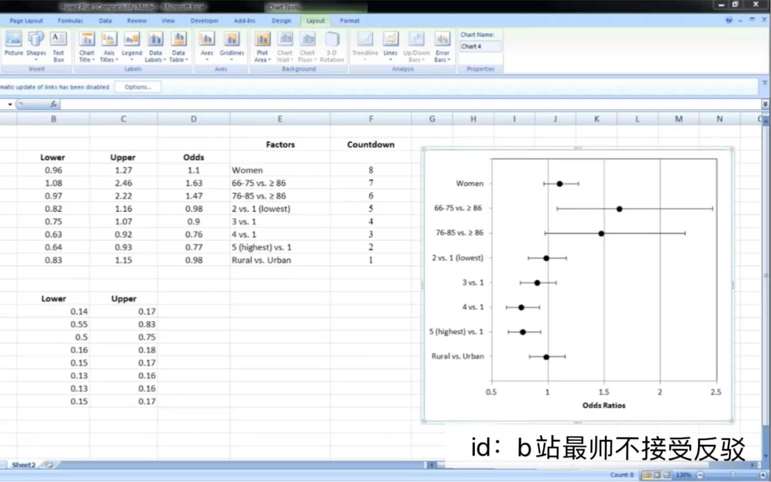
Task: Close the security warning message bar
Action: coord(765,83)
